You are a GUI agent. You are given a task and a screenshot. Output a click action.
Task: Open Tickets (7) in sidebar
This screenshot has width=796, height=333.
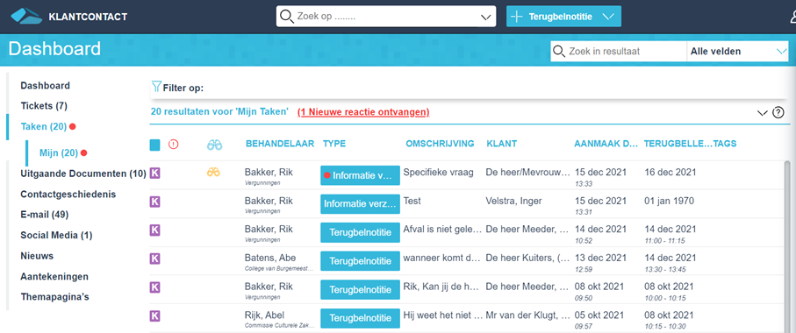click(44, 106)
